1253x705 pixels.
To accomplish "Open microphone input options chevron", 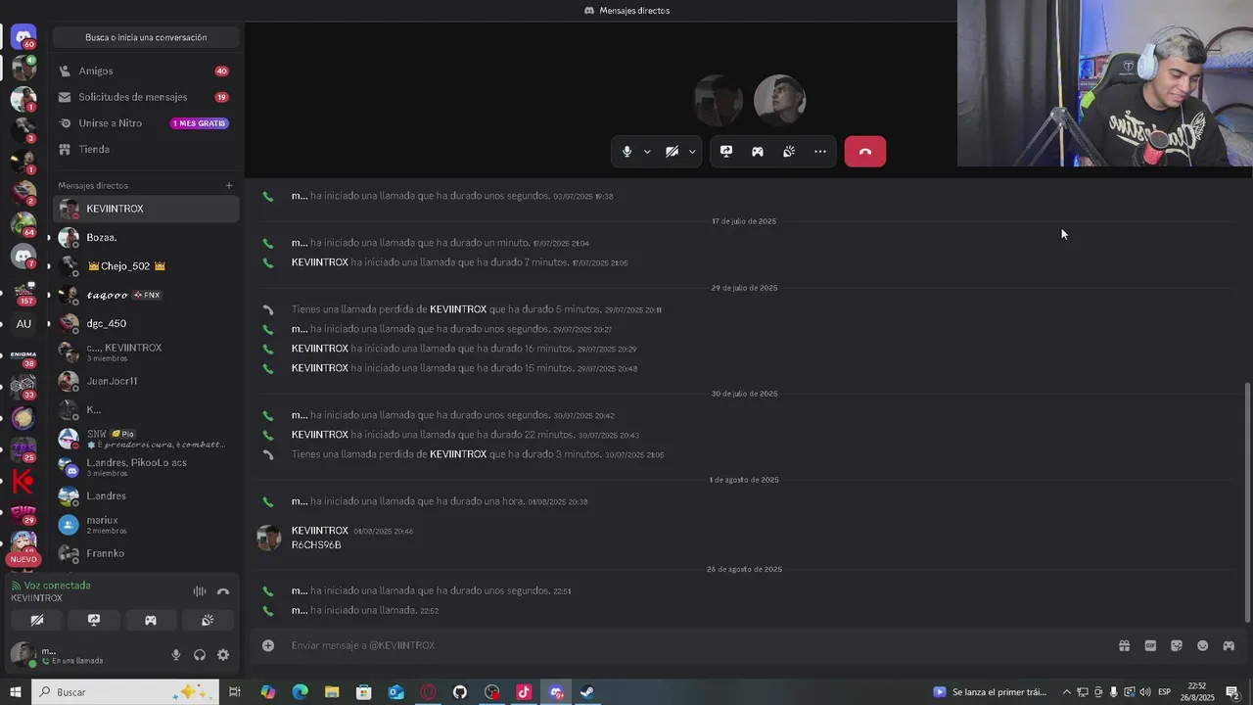I will (647, 152).
